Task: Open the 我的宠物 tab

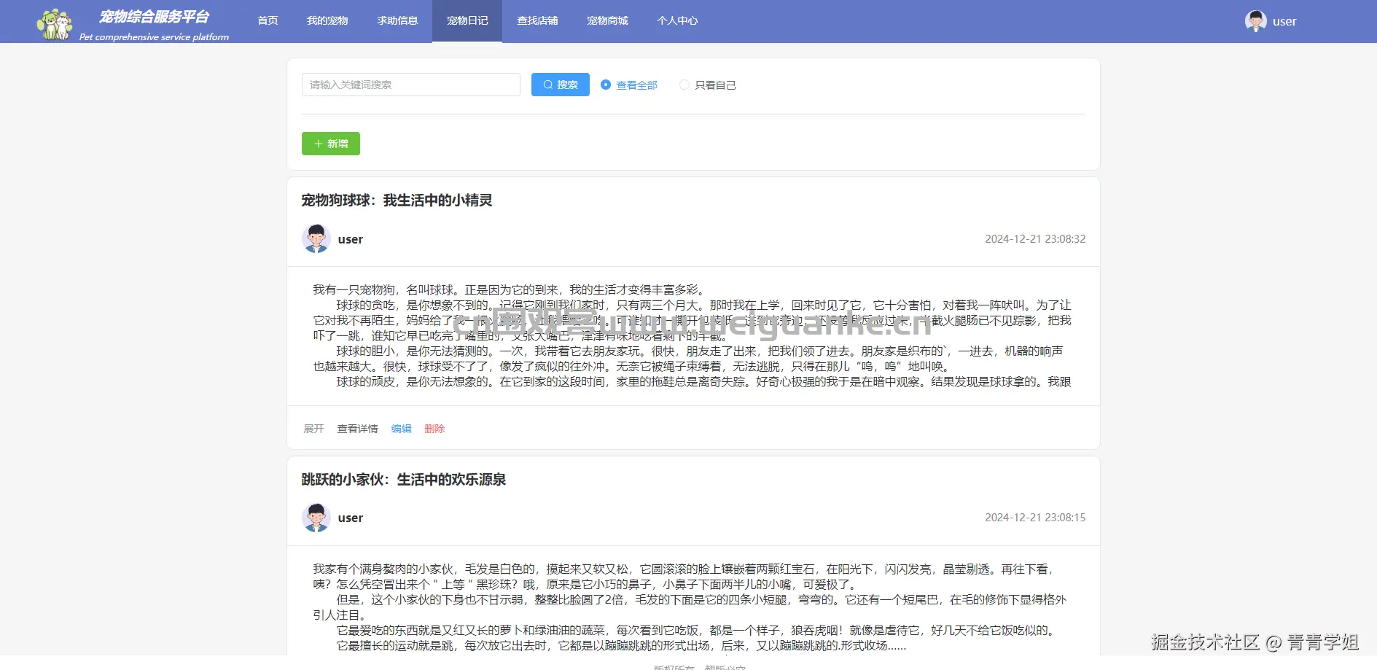Action: 327,21
